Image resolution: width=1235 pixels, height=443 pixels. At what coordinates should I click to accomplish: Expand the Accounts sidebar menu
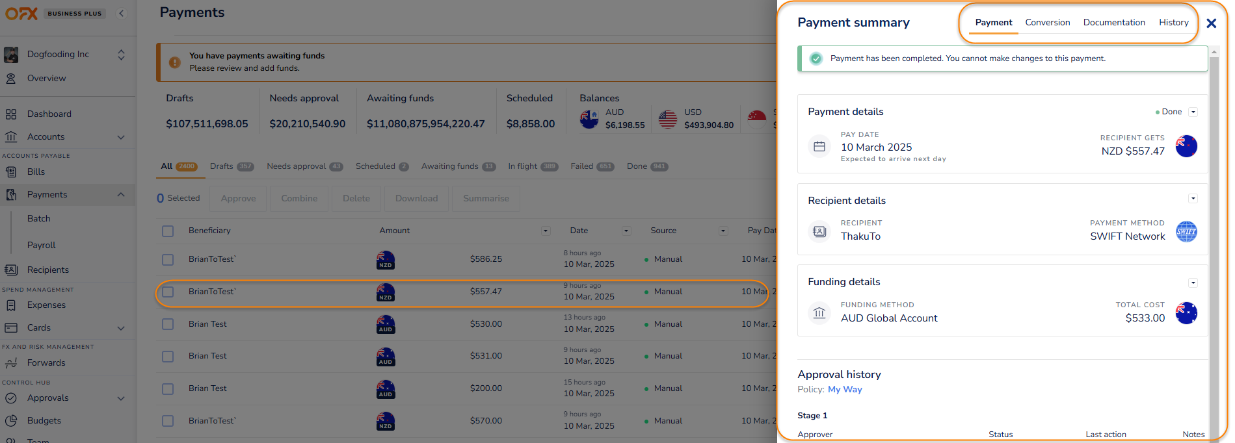pyautogui.click(x=121, y=137)
